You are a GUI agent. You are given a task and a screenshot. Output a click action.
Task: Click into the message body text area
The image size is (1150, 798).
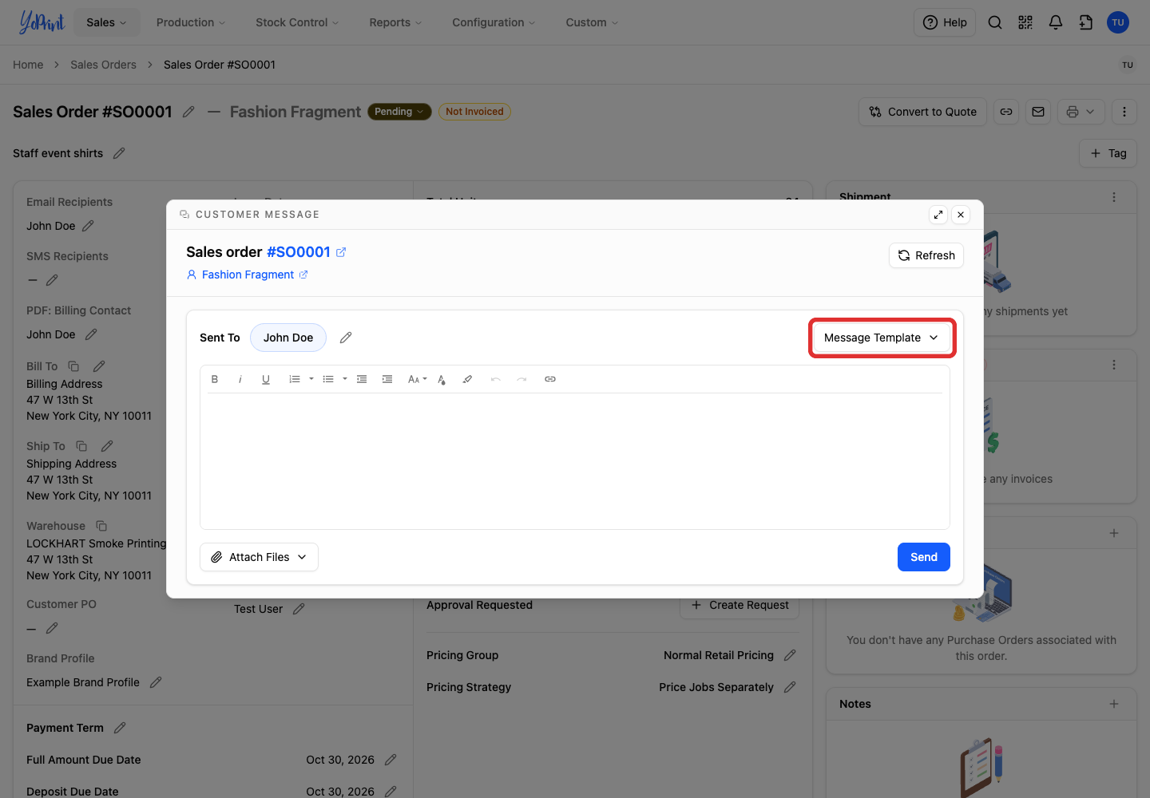click(x=575, y=460)
